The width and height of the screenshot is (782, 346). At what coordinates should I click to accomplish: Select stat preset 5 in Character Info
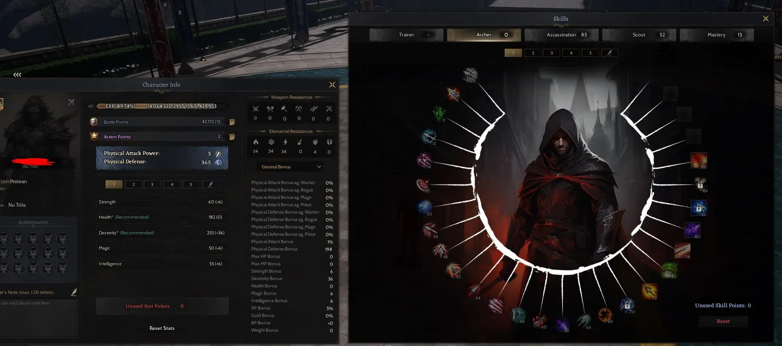tap(191, 184)
